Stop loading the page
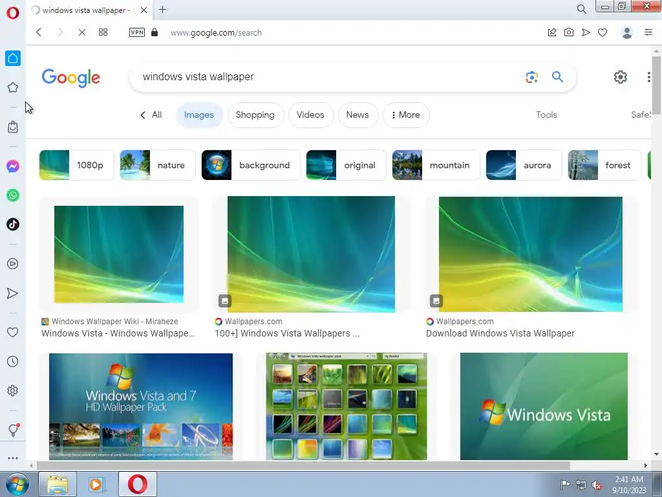This screenshot has width=662, height=497. [82, 32]
